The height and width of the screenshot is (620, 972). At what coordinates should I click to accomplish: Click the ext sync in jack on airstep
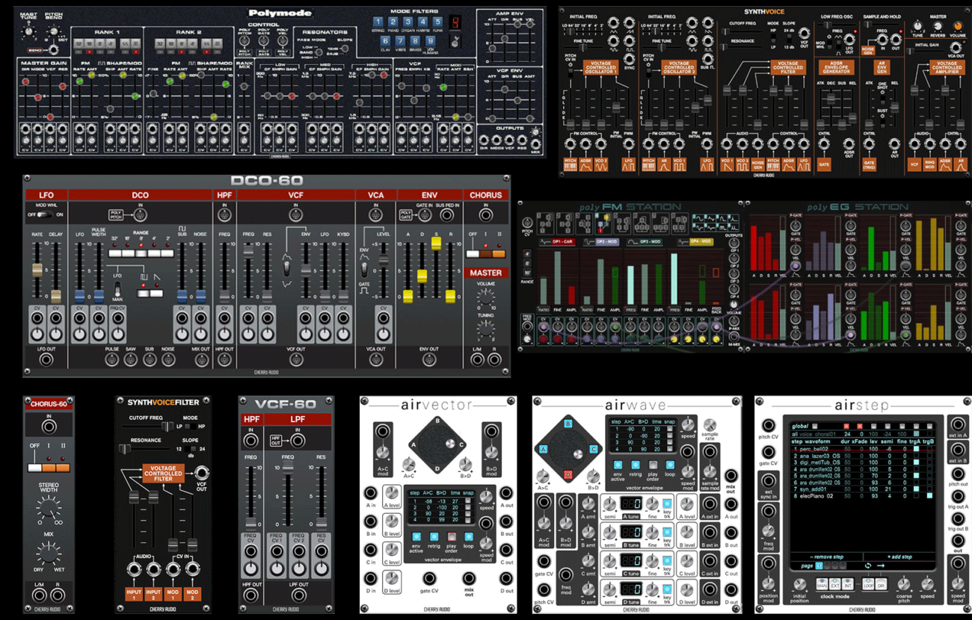pos(768,483)
